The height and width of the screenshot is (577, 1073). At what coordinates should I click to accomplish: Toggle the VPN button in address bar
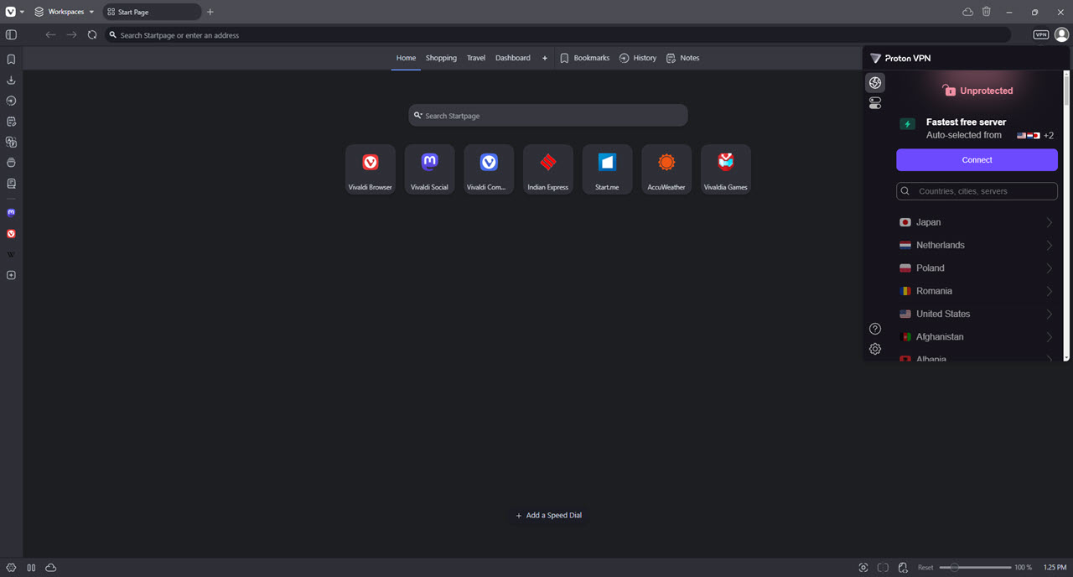click(1041, 35)
